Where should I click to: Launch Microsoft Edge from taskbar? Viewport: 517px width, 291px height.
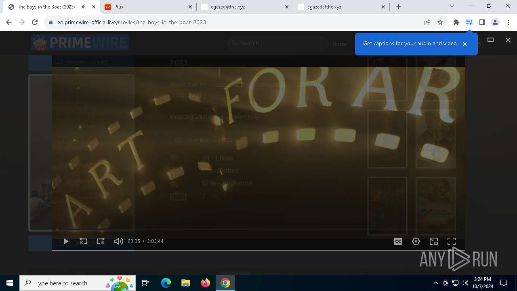tap(166, 283)
